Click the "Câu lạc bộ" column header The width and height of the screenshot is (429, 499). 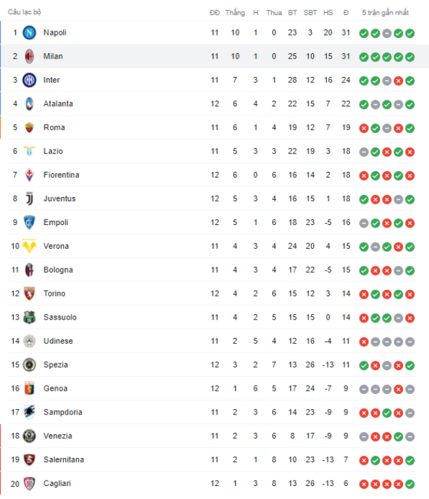[x=25, y=12]
